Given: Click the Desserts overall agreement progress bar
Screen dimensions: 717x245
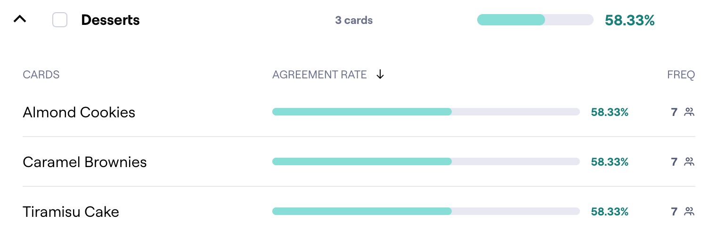Looking at the screenshot, I should (x=535, y=20).
